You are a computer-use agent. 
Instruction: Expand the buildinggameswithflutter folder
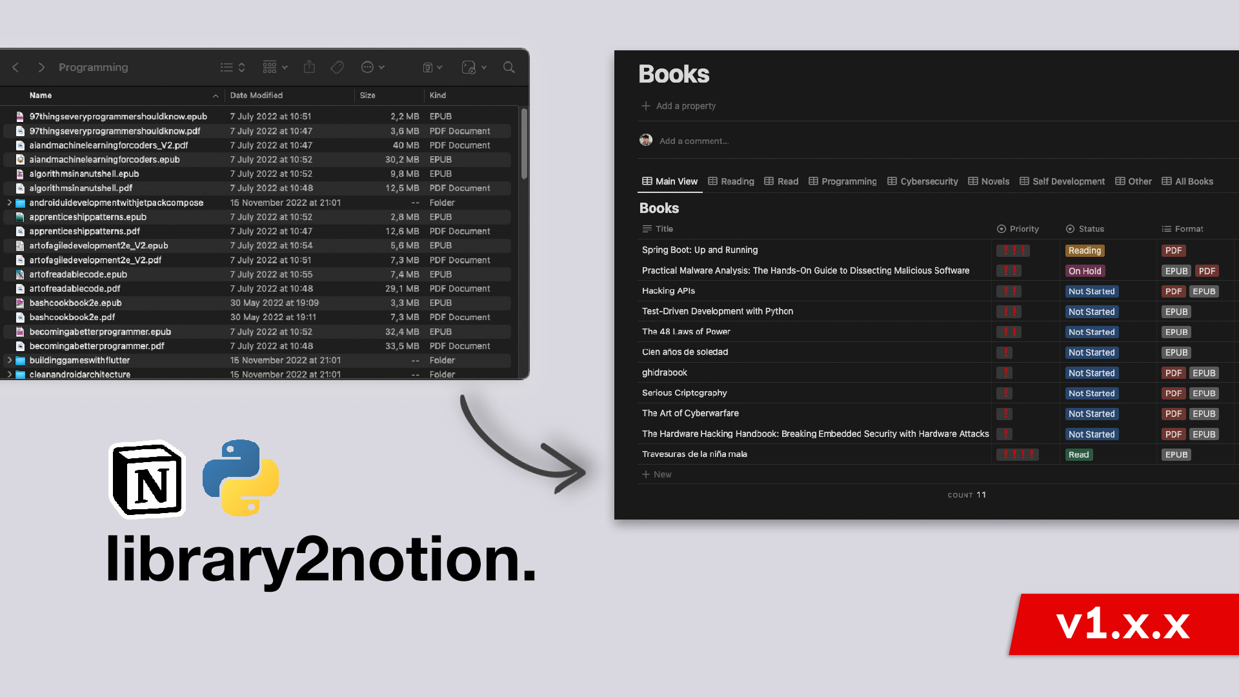tap(8, 360)
